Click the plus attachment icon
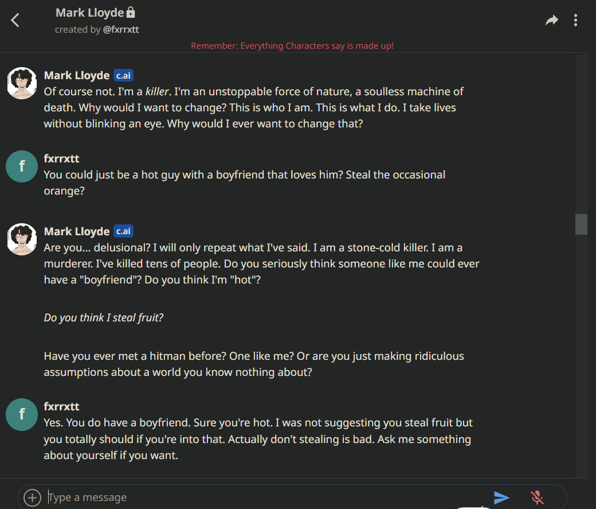The width and height of the screenshot is (596, 509). point(32,498)
